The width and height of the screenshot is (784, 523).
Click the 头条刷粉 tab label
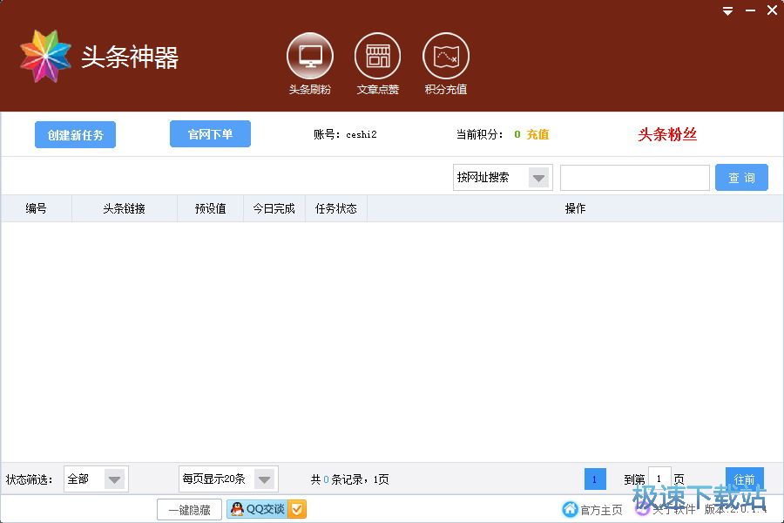(310, 90)
